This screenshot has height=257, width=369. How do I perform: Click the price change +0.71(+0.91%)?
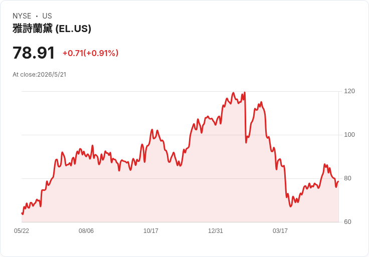pyautogui.click(x=90, y=53)
